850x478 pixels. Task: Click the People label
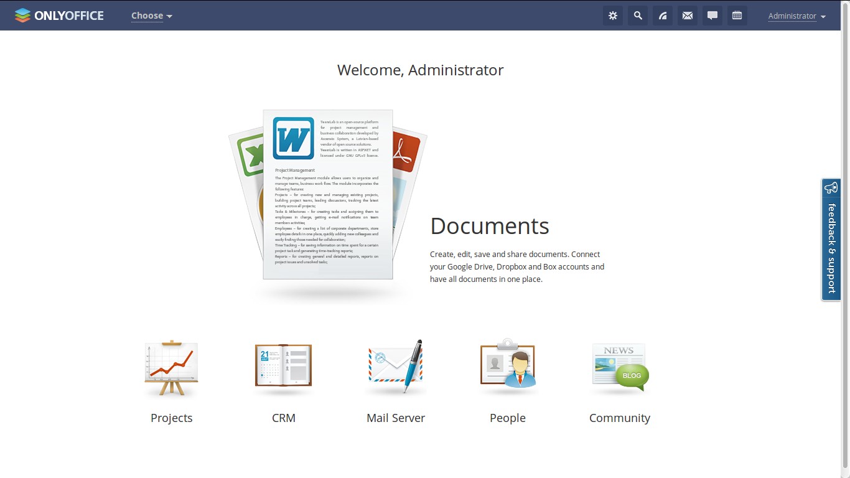[x=508, y=418]
